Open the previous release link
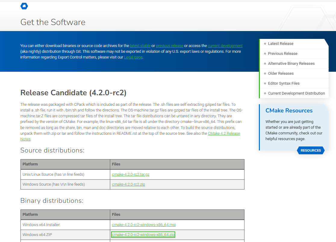The height and width of the screenshot is (242, 336). click(170, 46)
